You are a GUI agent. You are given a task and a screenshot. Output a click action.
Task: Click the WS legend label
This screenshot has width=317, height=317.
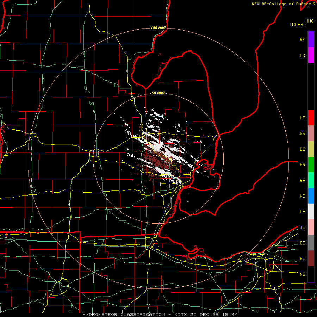point(302,196)
